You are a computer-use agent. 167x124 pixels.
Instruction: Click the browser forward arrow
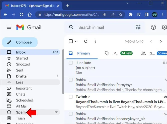click(14, 14)
